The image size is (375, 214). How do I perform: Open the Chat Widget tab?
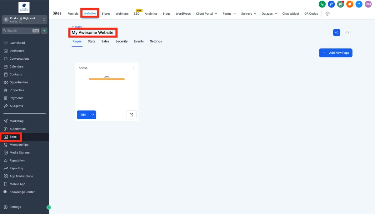coord(291,14)
